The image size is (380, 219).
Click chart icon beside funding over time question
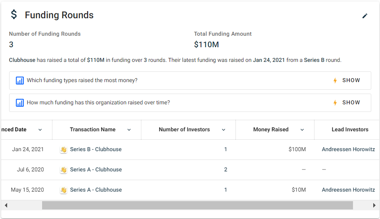tap(20, 103)
